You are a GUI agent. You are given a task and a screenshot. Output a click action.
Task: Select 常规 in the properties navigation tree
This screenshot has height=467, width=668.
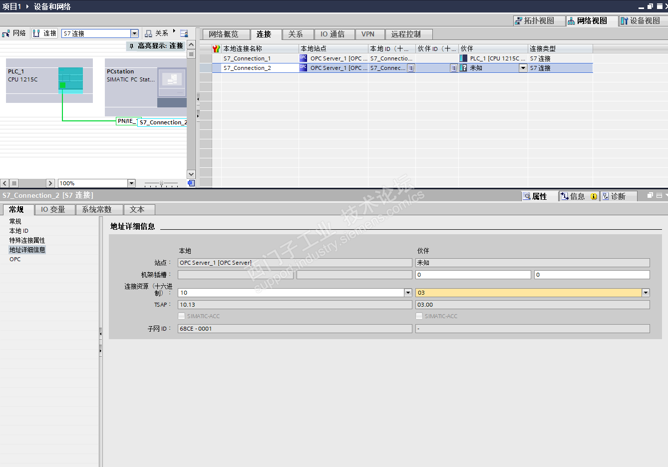(15, 221)
